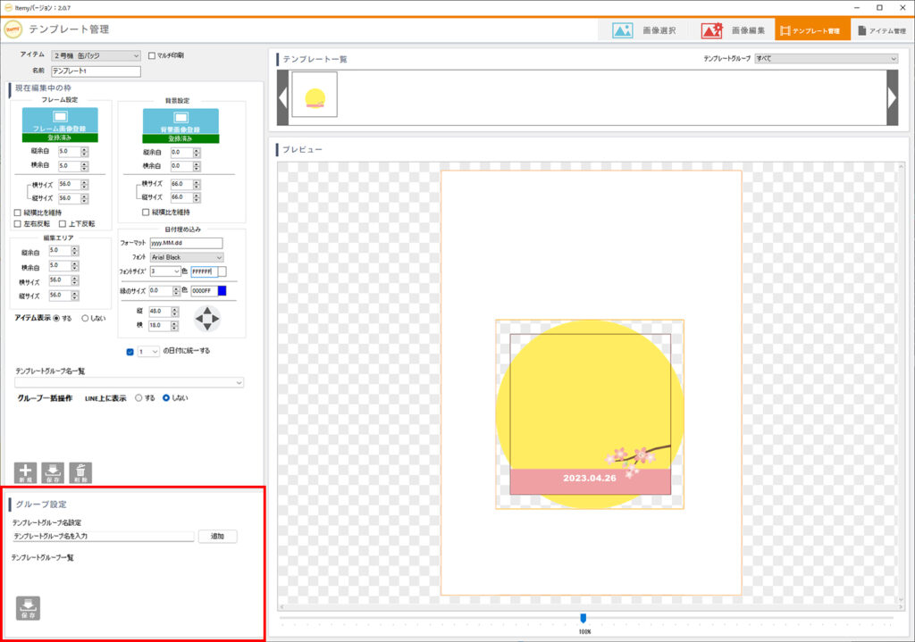This screenshot has height=642, width=915.
Task: Click the date position arrow pad
Action: pyautogui.click(x=206, y=319)
